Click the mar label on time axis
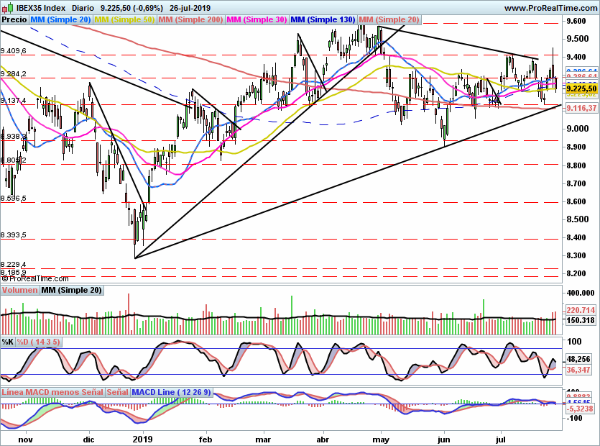 pyautogui.click(x=263, y=439)
